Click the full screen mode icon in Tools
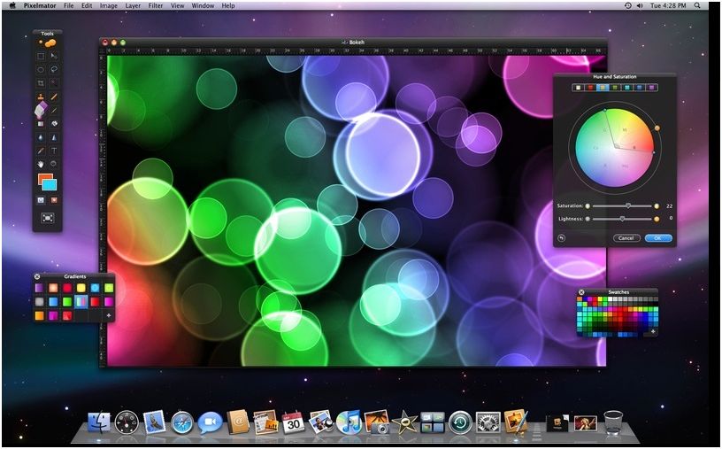The image size is (722, 449). pyautogui.click(x=47, y=217)
